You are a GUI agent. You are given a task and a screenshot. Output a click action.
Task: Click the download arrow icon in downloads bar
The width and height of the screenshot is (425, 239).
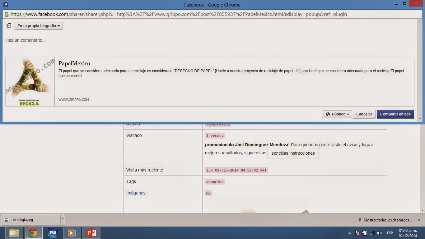360,220
